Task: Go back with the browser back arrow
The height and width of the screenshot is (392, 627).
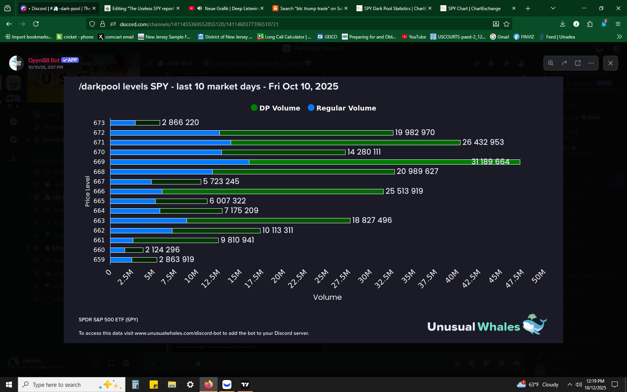Action: [x=9, y=24]
